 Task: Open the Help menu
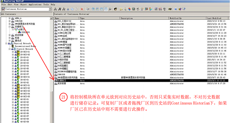coord(53,5)
